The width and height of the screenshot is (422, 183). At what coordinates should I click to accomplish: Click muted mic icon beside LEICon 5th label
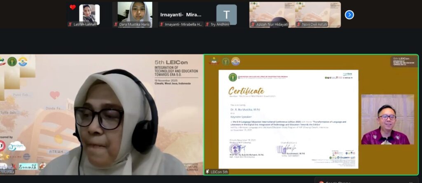(208, 171)
